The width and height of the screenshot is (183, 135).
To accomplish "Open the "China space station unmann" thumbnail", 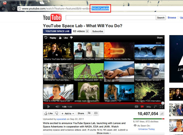I will click(150, 51).
